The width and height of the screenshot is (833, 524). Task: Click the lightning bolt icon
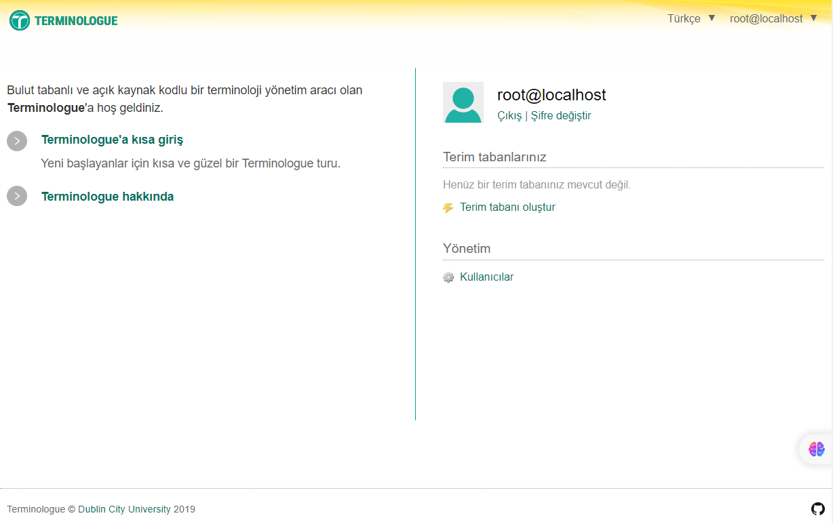[448, 208]
